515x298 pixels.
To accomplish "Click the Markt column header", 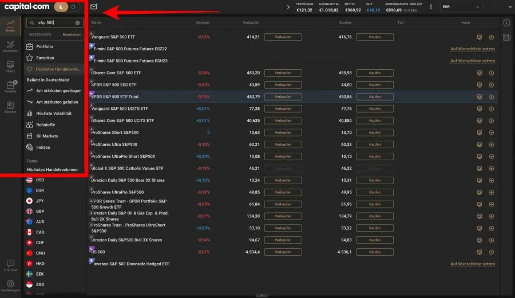I will pos(96,23).
